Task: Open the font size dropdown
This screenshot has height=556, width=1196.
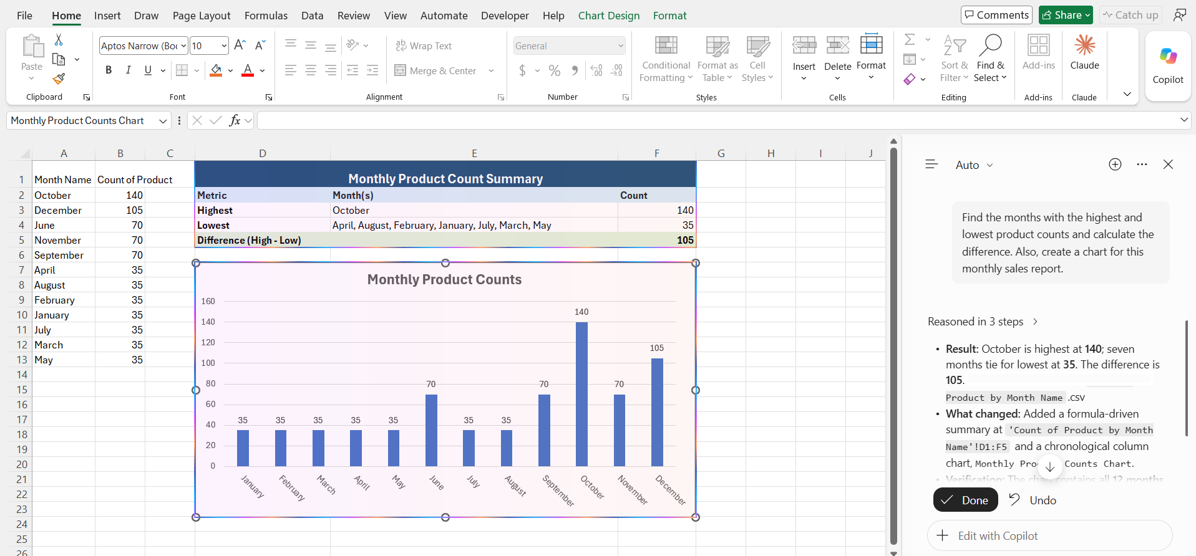Action: (224, 46)
